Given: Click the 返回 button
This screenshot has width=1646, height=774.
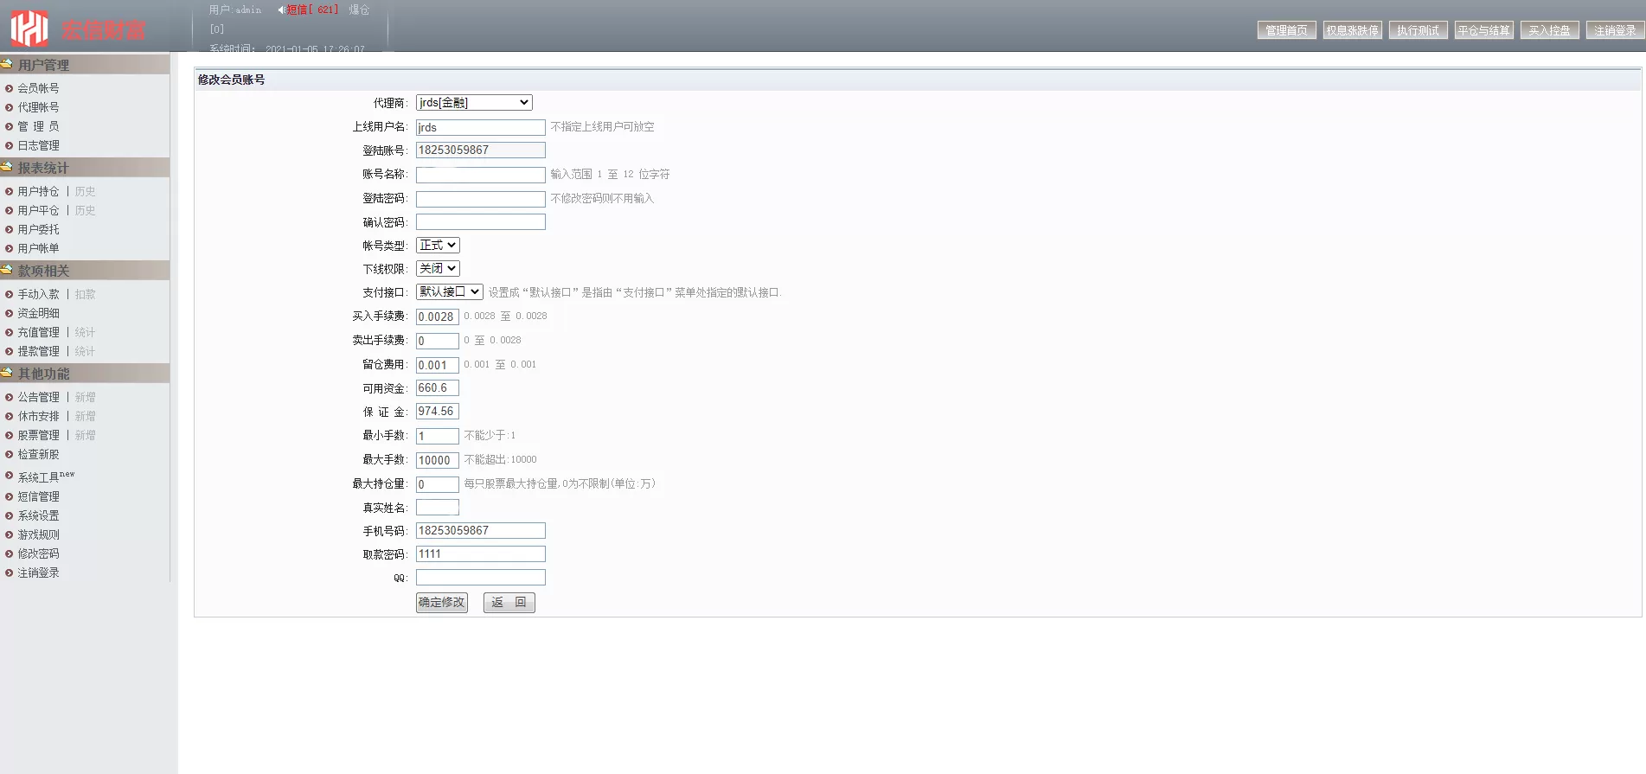Looking at the screenshot, I should [509, 603].
